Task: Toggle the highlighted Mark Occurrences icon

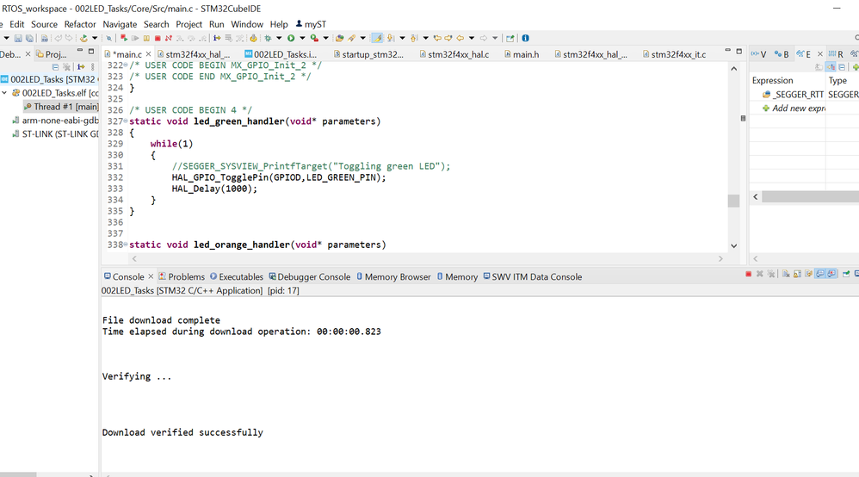Action: tap(377, 39)
